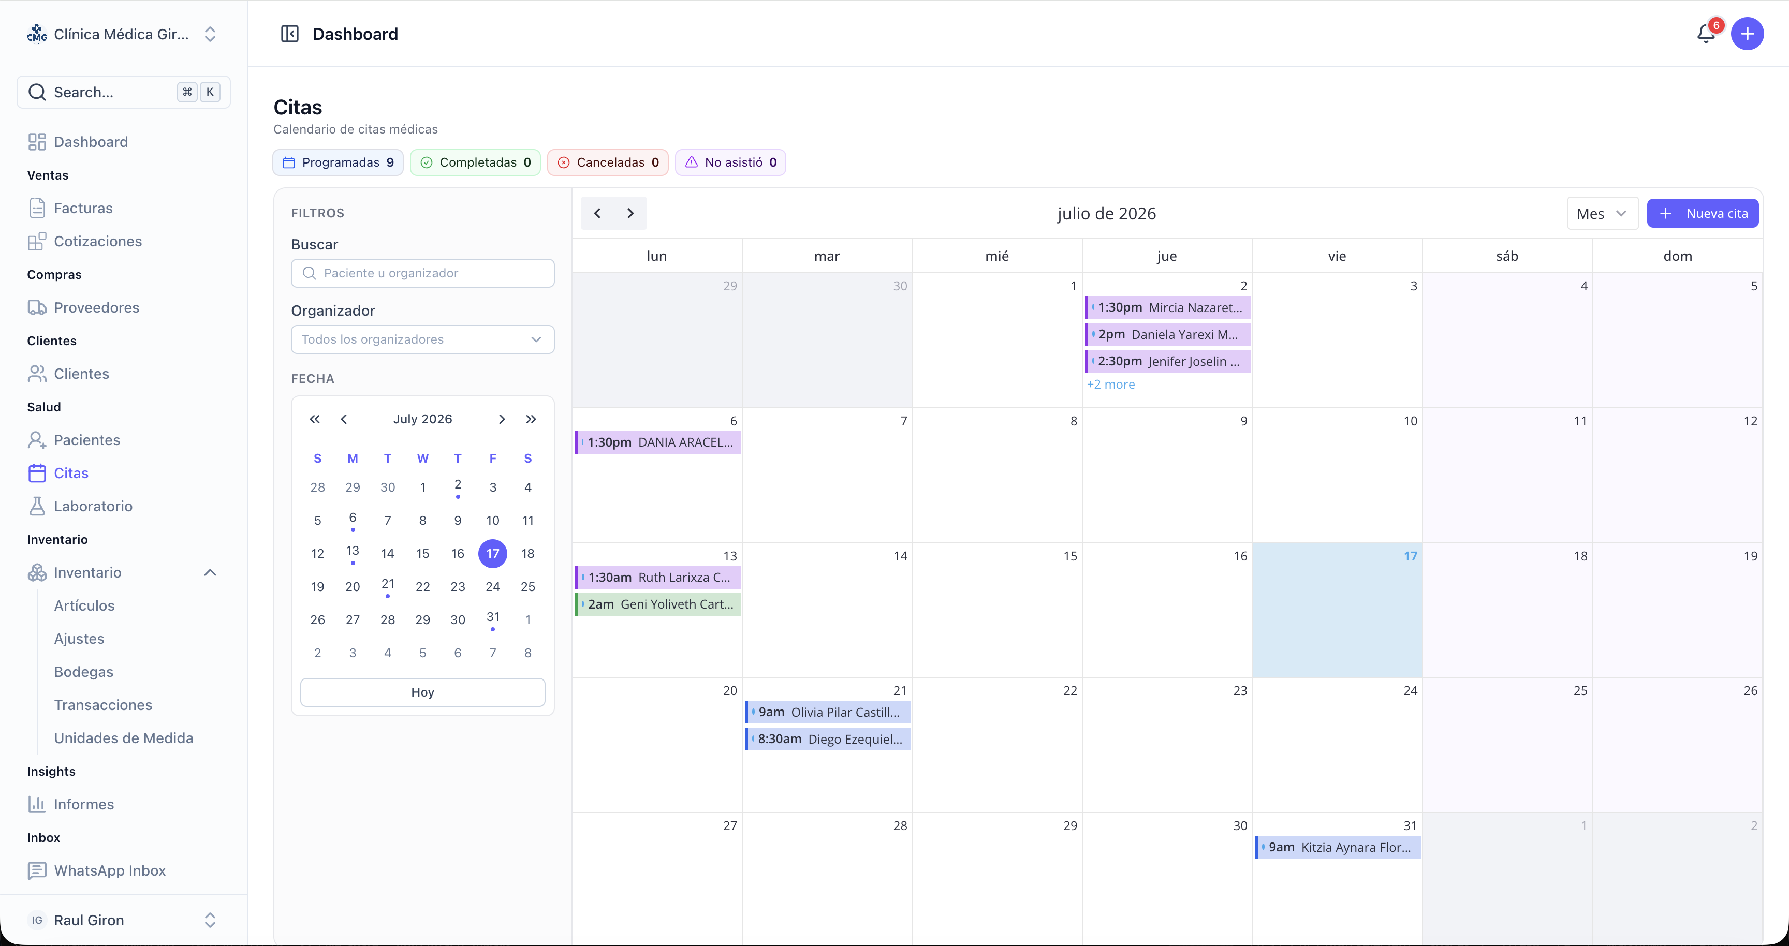Open the notifications bell

(1706, 33)
